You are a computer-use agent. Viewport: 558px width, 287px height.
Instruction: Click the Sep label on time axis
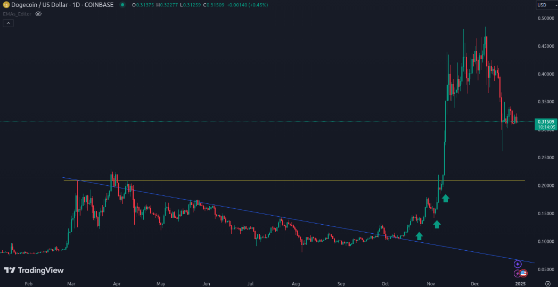341,284
